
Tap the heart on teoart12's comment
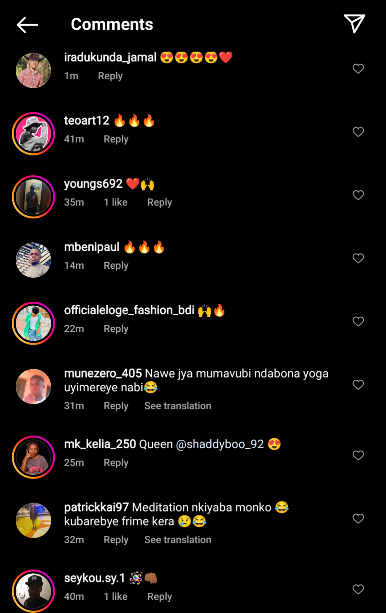[x=358, y=132]
